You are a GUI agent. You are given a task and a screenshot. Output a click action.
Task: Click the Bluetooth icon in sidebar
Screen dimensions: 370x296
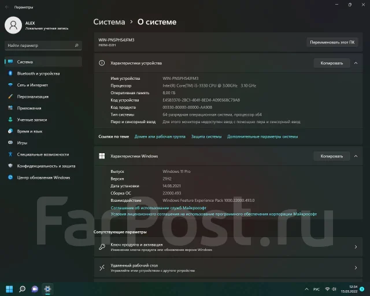click(10, 73)
